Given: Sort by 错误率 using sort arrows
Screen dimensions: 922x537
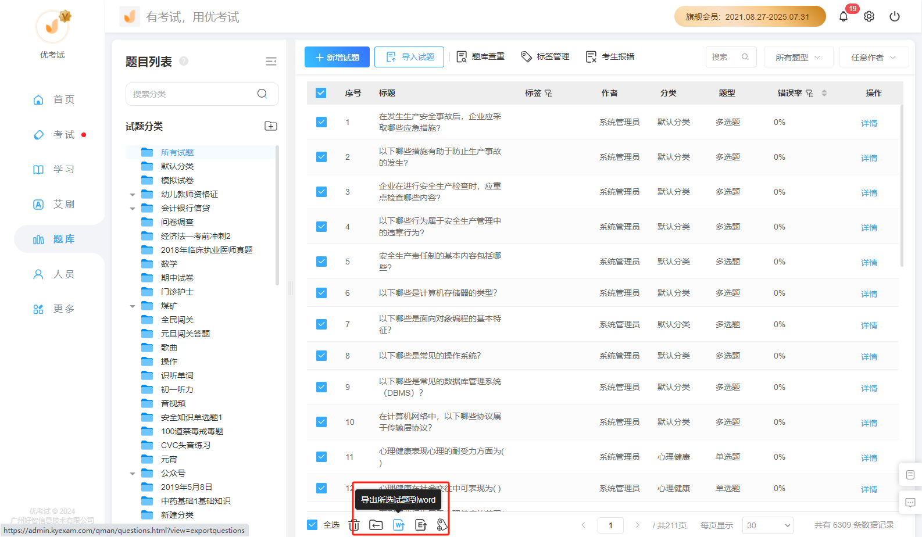Looking at the screenshot, I should point(824,93).
